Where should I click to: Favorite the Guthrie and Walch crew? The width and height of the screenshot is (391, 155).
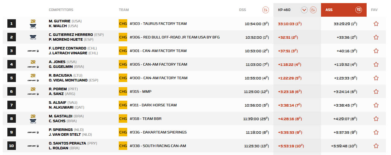coord(376,24)
